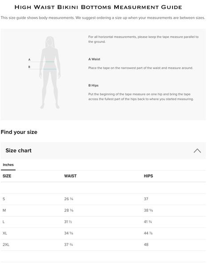Click the A waist marker on figure

pos(30,60)
